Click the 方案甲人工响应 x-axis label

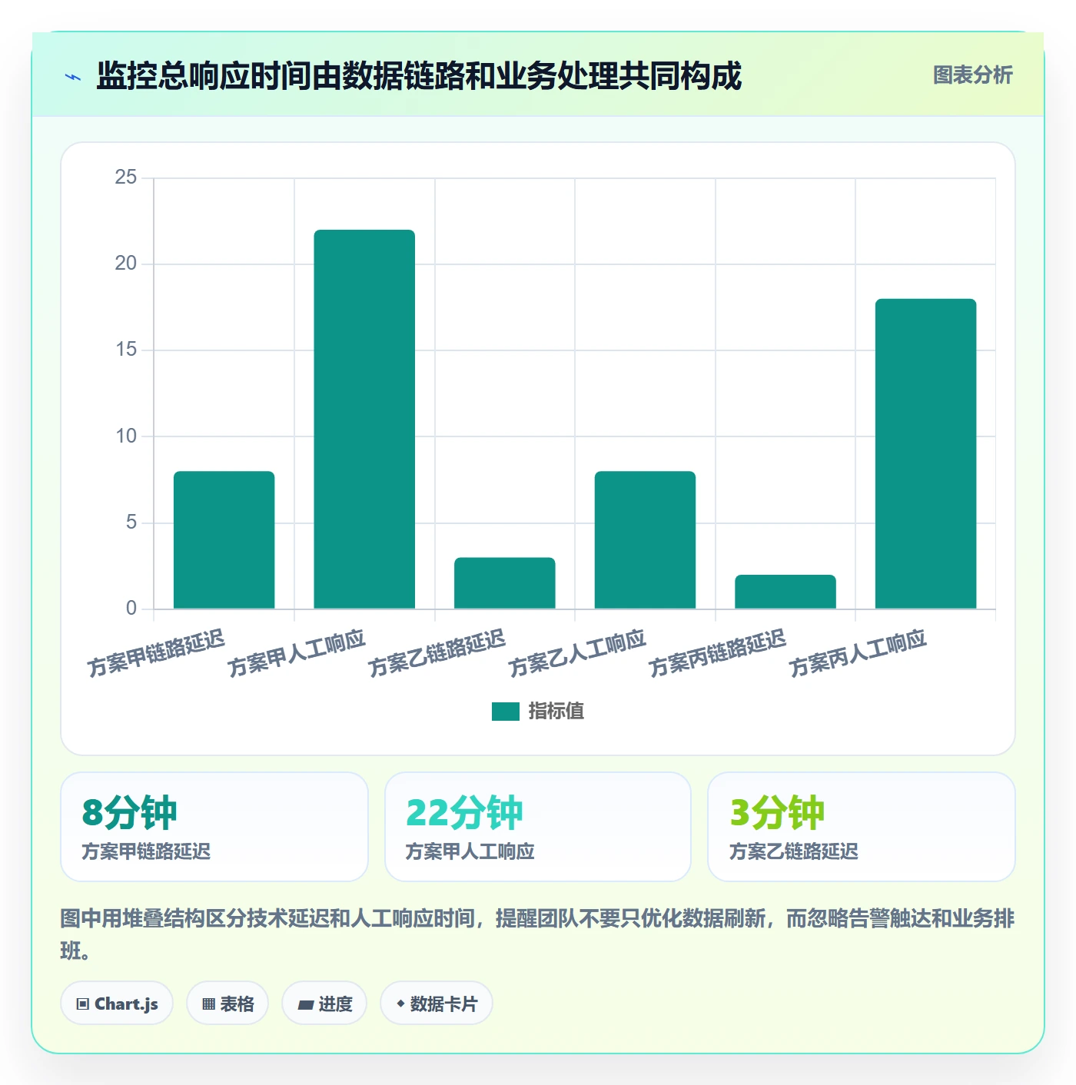pyautogui.click(x=297, y=653)
